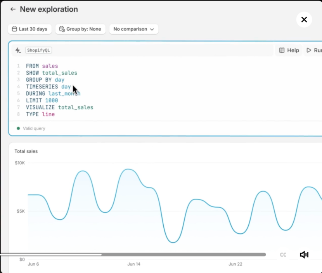322x273 pixels.
Task: Go back to exploration via New exploration header
Action: tap(48, 9)
